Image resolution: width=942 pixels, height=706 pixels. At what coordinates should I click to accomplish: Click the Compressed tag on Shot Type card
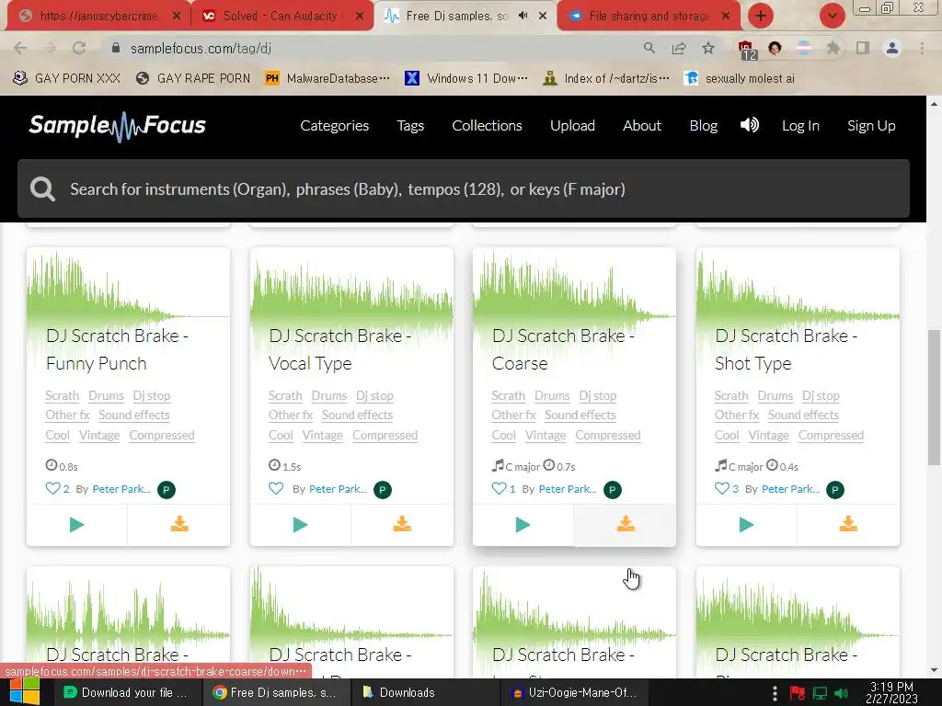(831, 435)
